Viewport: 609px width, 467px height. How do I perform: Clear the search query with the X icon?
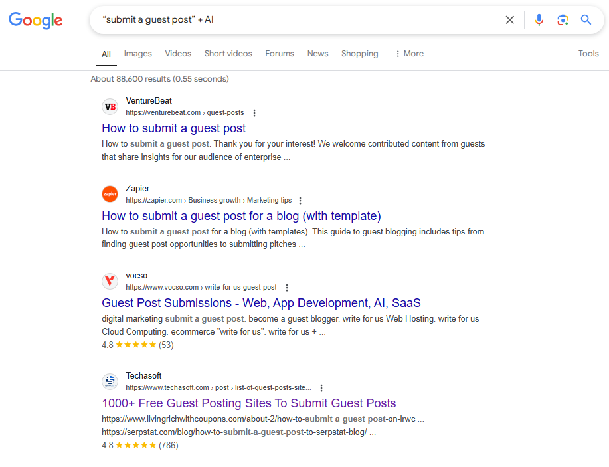coord(509,20)
